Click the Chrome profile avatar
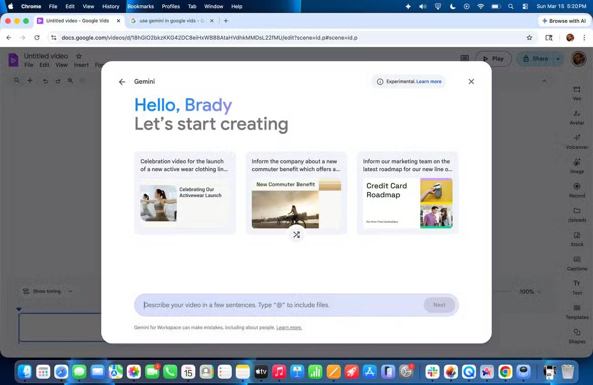 pyautogui.click(x=570, y=38)
